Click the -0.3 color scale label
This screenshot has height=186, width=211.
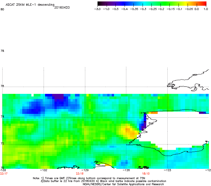coord(143,9)
